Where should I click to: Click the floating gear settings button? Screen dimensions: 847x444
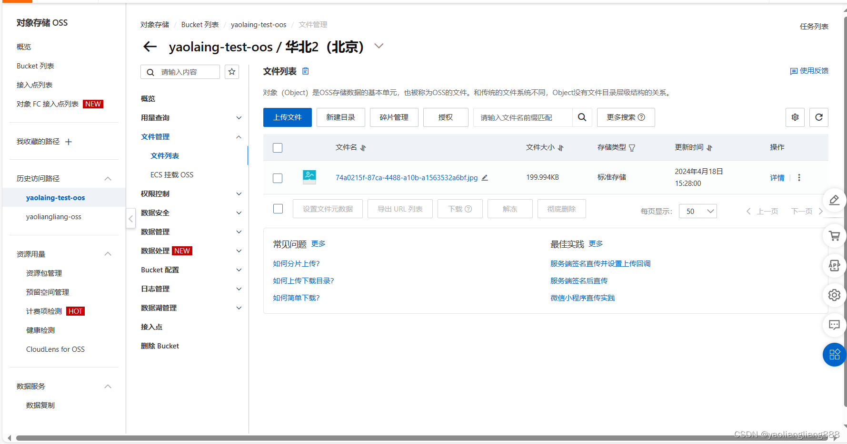834,295
